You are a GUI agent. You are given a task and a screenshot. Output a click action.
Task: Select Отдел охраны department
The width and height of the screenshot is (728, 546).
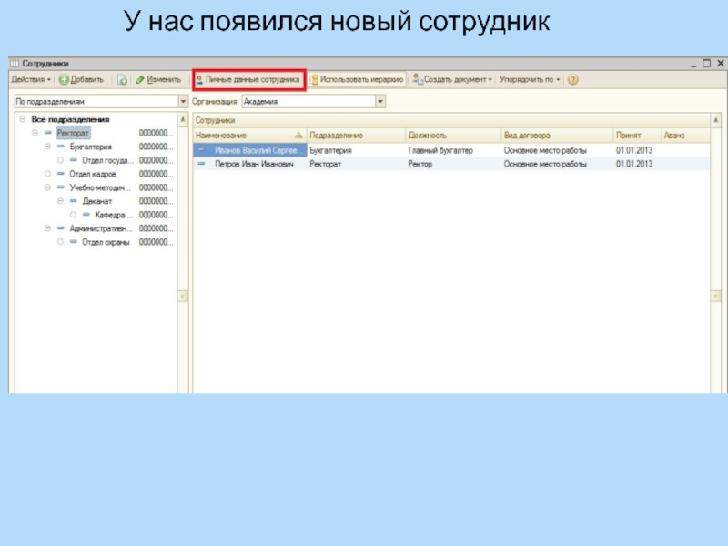(106, 243)
